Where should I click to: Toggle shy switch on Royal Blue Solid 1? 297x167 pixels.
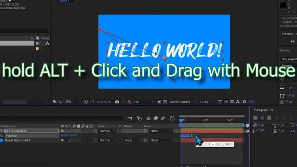coord(62,140)
